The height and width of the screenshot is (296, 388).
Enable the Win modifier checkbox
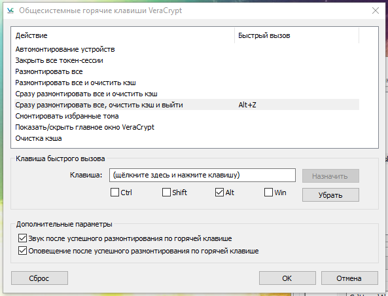[268, 193]
